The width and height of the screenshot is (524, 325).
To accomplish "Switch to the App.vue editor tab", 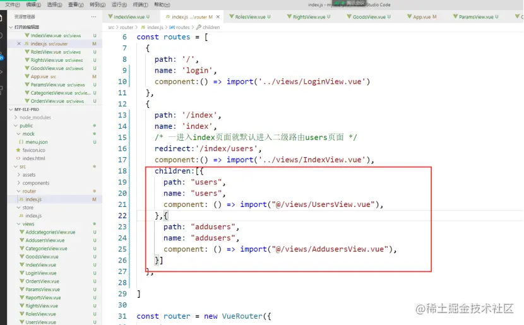I will tap(422, 16).
